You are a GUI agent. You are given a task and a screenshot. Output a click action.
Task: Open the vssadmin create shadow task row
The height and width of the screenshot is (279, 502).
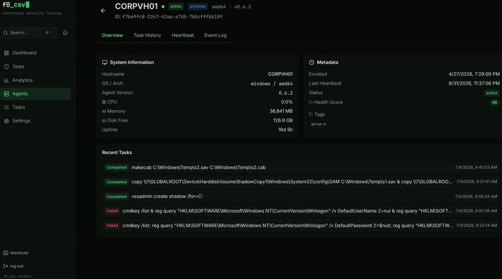[301, 197]
